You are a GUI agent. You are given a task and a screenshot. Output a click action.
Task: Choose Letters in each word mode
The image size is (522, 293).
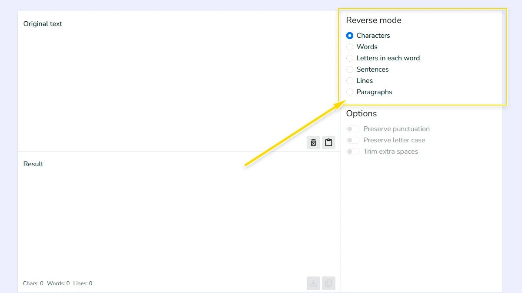click(x=350, y=58)
